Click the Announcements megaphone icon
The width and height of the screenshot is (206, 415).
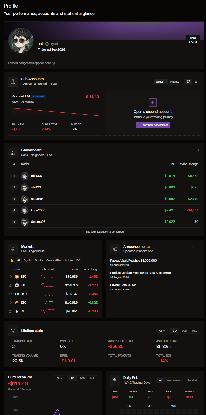pyautogui.click(x=115, y=249)
